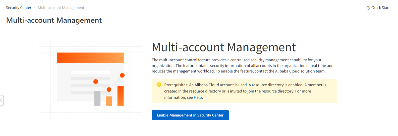Click the orange header bar in illustration
This screenshot has height=136, width=398.
90,58
